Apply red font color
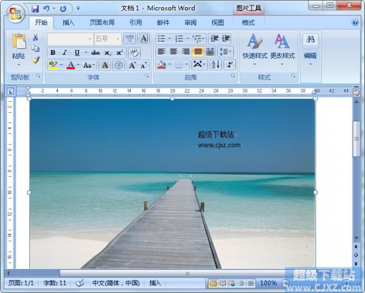This screenshot has height=293, width=365. click(71, 65)
